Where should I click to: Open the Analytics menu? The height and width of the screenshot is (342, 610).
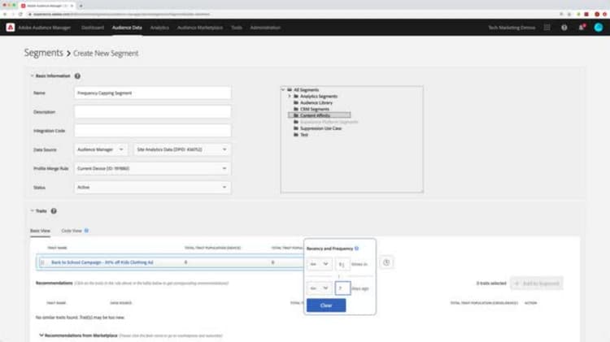tap(159, 28)
